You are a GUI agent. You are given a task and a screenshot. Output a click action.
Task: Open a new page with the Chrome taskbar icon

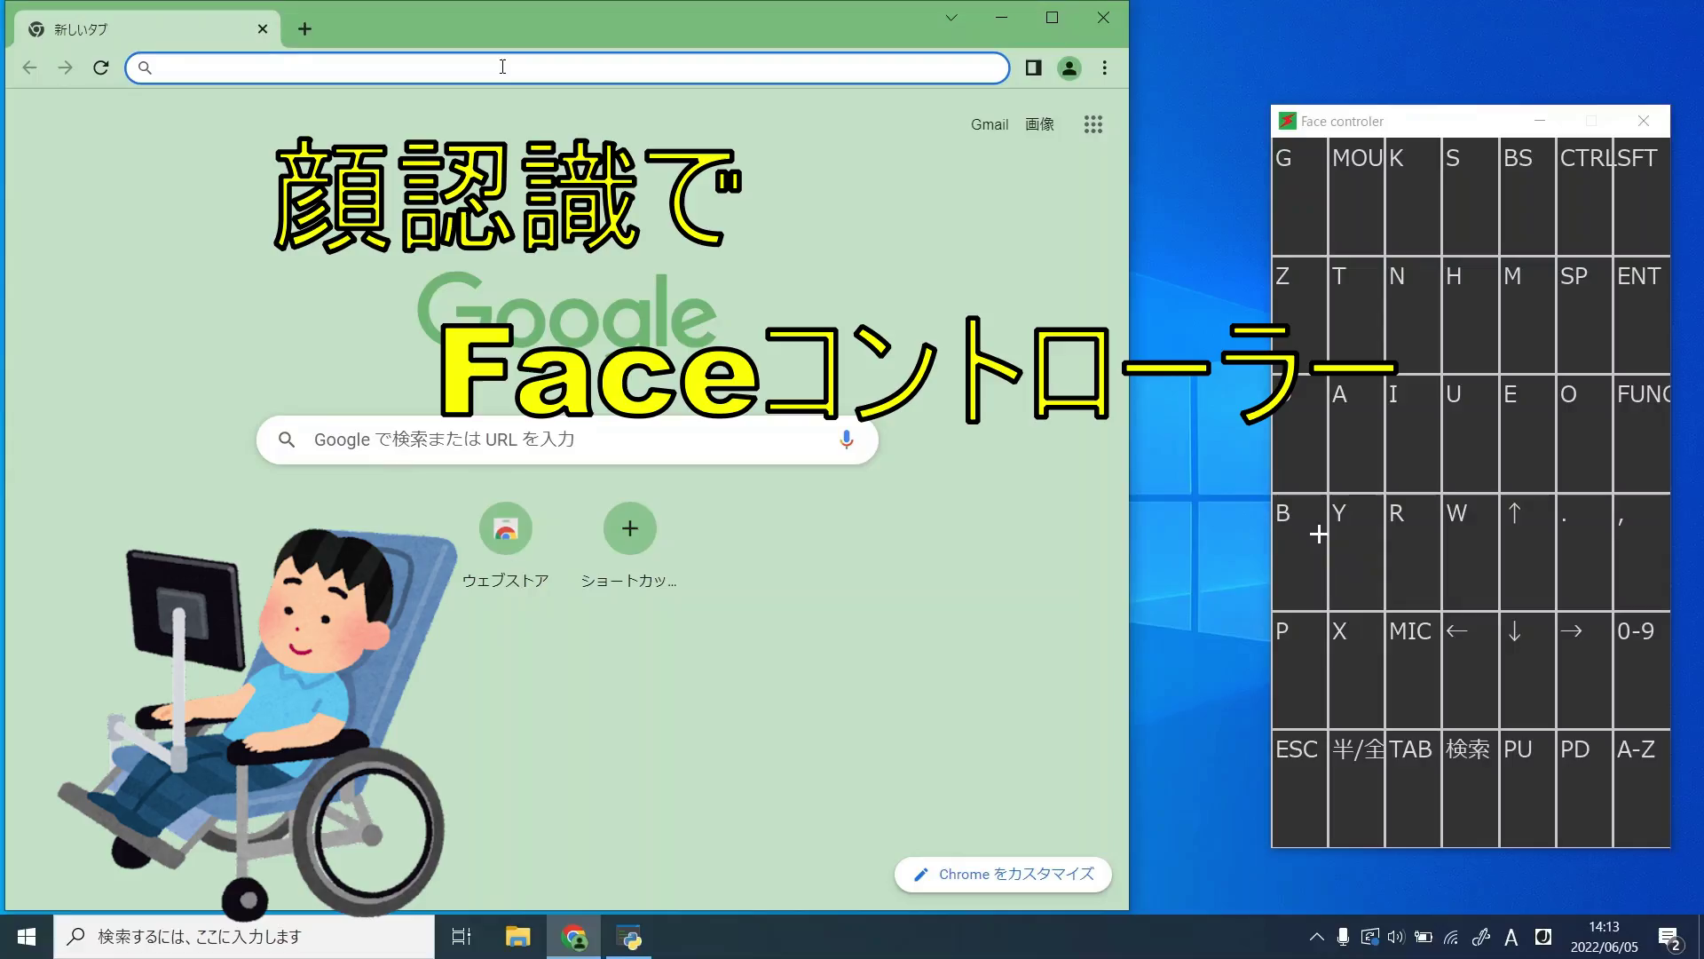pyautogui.click(x=573, y=936)
